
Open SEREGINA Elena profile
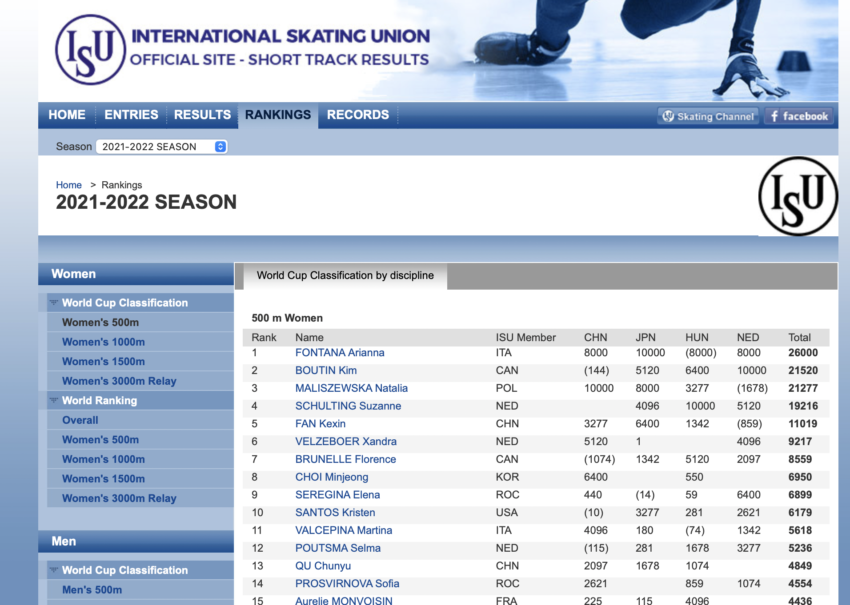coord(337,495)
